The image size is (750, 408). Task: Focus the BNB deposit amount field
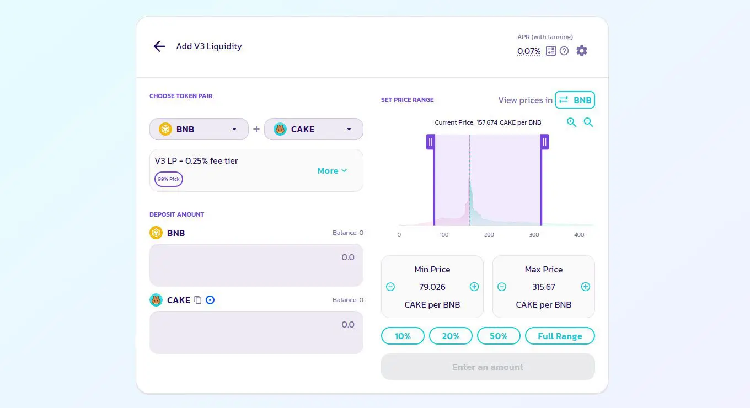[x=256, y=265]
